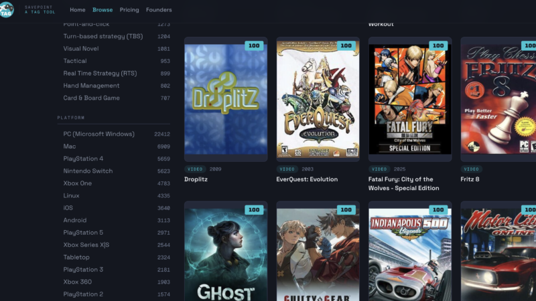The height and width of the screenshot is (301, 536).
Task: Click the 100 badge on Guilty Gear
Action: [346, 210]
